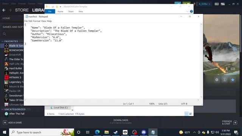The height and width of the screenshot is (136, 242).
Task: Open File Explorer from taskbar
Action: pos(107,132)
